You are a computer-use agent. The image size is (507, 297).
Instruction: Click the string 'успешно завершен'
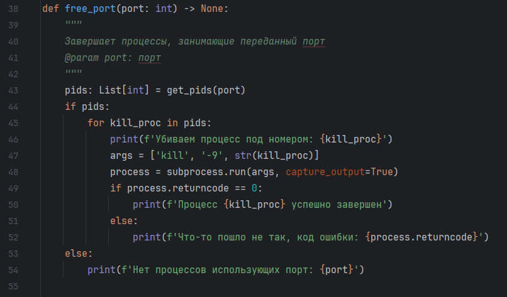tap(337, 205)
